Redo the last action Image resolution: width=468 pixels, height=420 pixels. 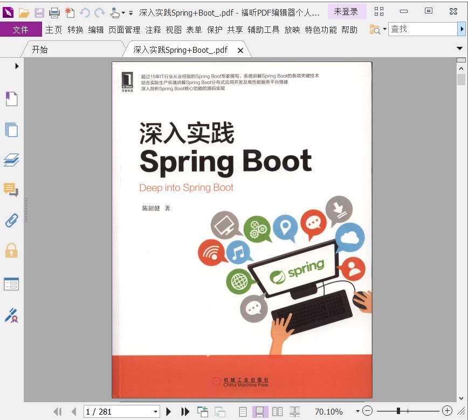click(99, 12)
